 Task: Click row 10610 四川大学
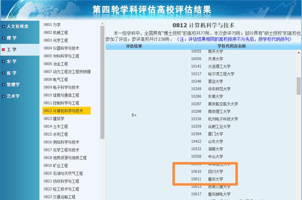tap(207, 172)
